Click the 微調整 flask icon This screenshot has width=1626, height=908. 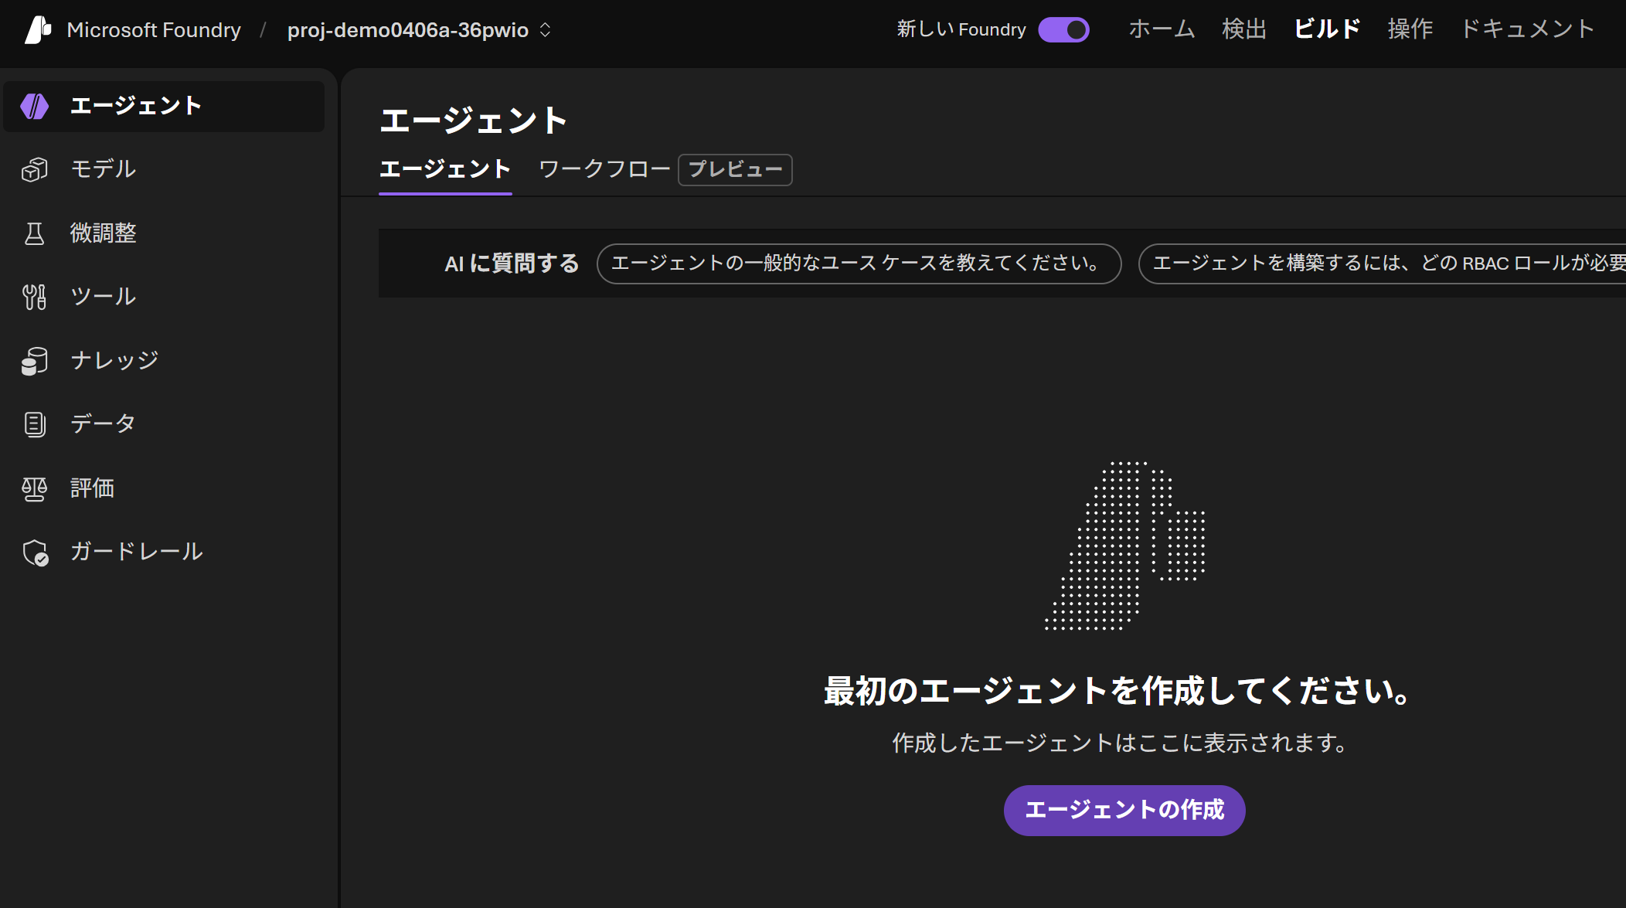35,233
